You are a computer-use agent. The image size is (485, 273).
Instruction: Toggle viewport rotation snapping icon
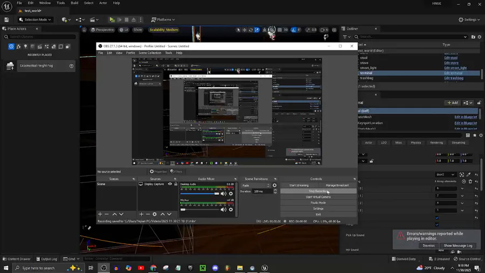293,30
